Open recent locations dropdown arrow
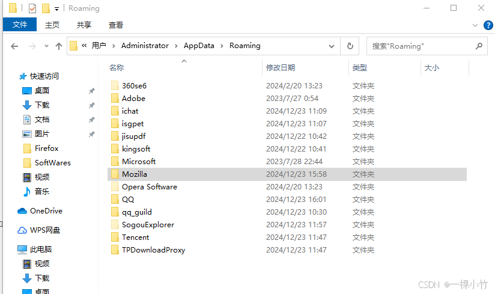The image size is (495, 294). click(46, 46)
